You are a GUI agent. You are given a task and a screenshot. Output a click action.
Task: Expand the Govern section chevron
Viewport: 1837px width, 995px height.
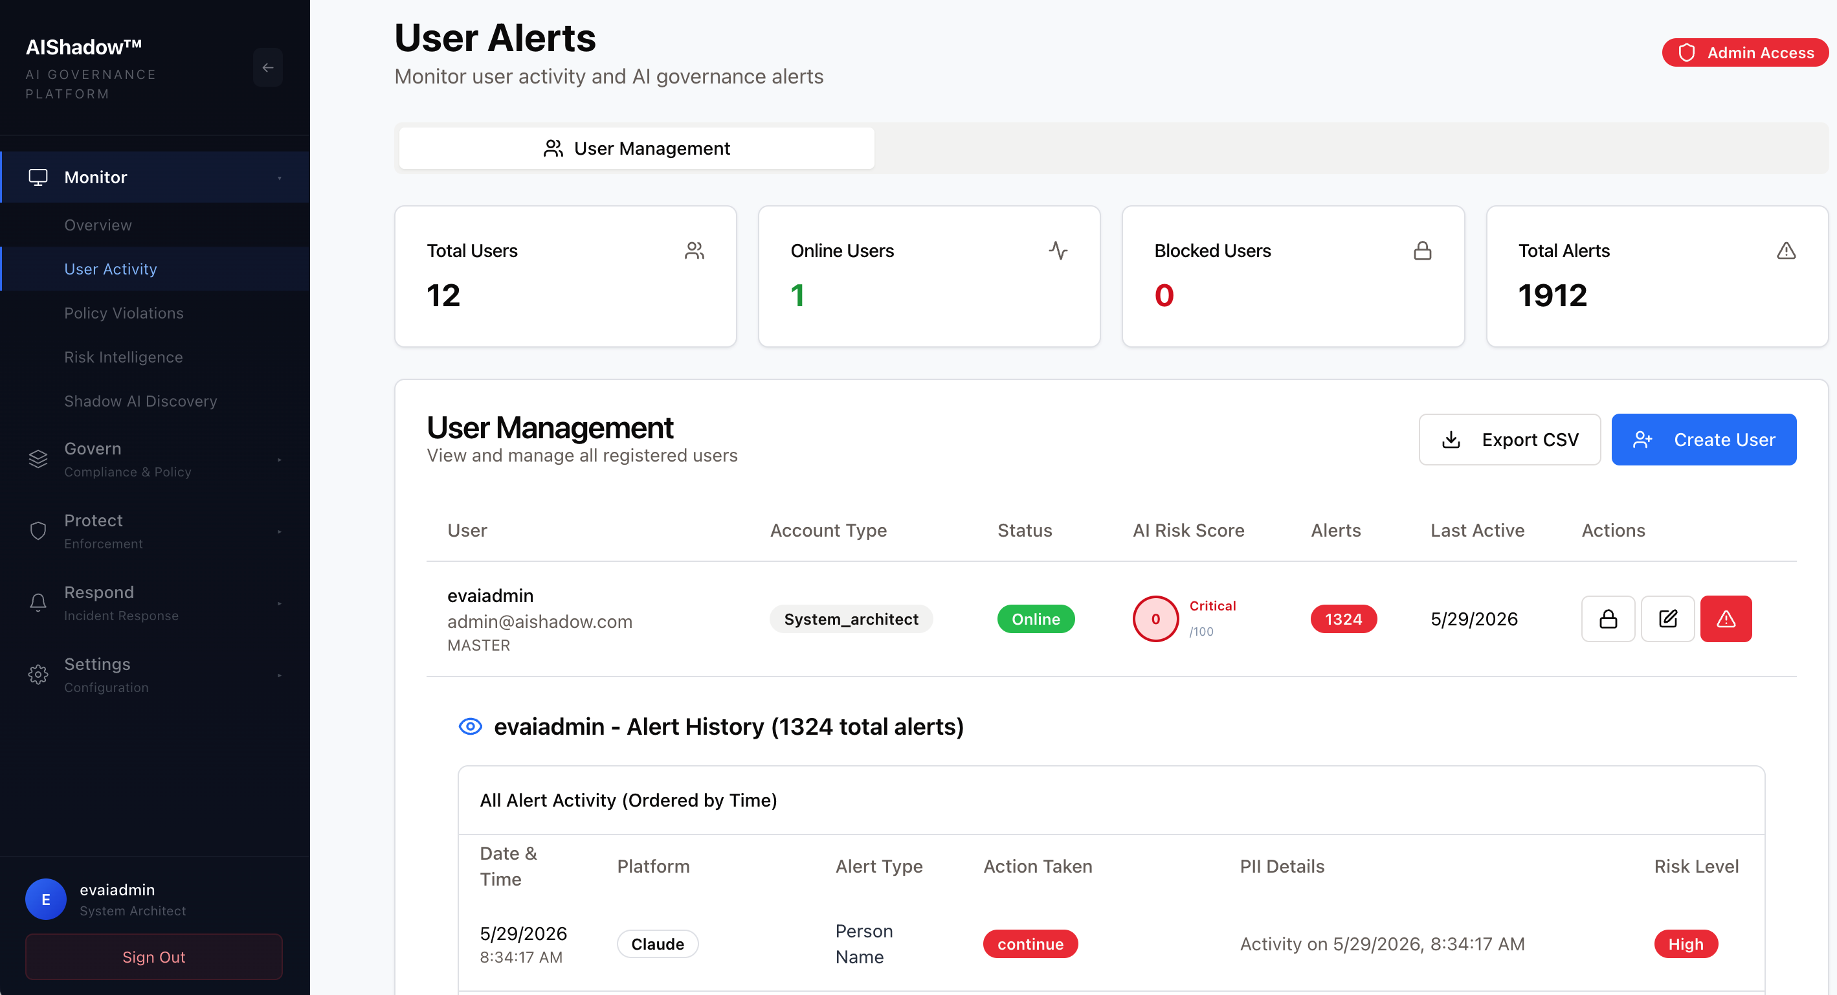pyautogui.click(x=280, y=460)
